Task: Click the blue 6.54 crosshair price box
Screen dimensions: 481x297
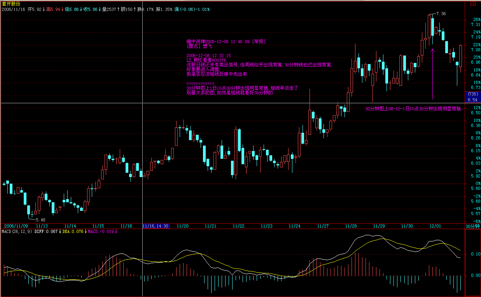Action: 473,100
